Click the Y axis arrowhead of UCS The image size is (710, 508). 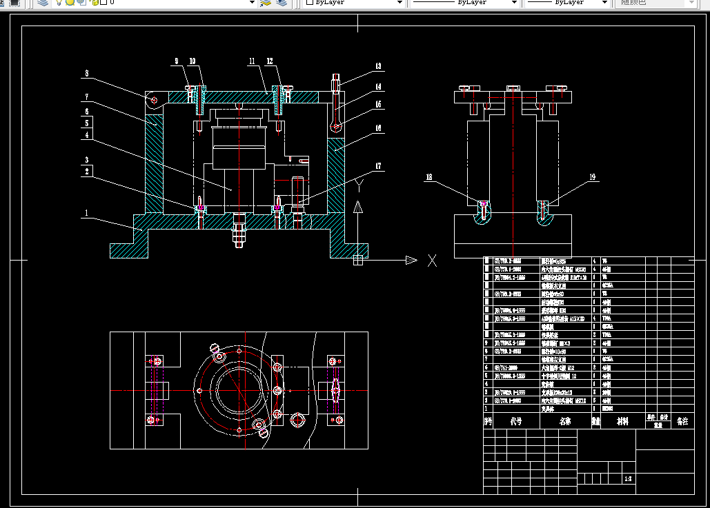pyautogui.click(x=358, y=207)
